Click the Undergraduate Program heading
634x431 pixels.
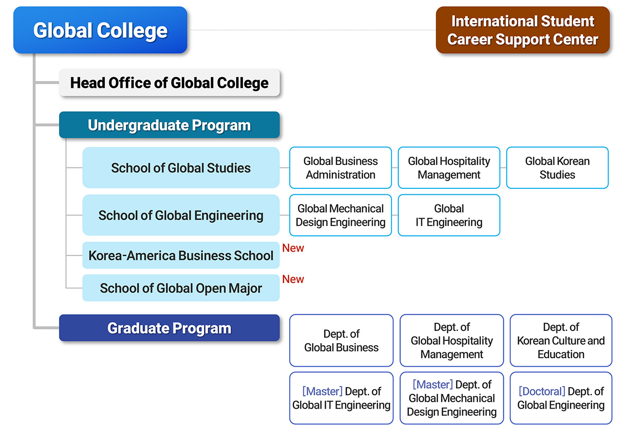click(169, 125)
